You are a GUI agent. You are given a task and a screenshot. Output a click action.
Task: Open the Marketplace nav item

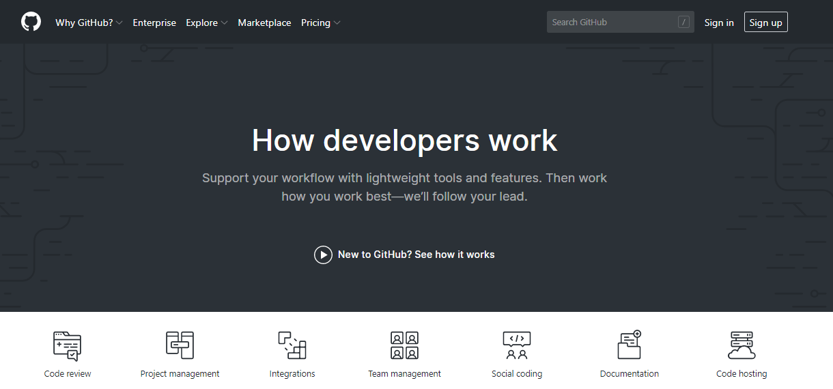(264, 23)
